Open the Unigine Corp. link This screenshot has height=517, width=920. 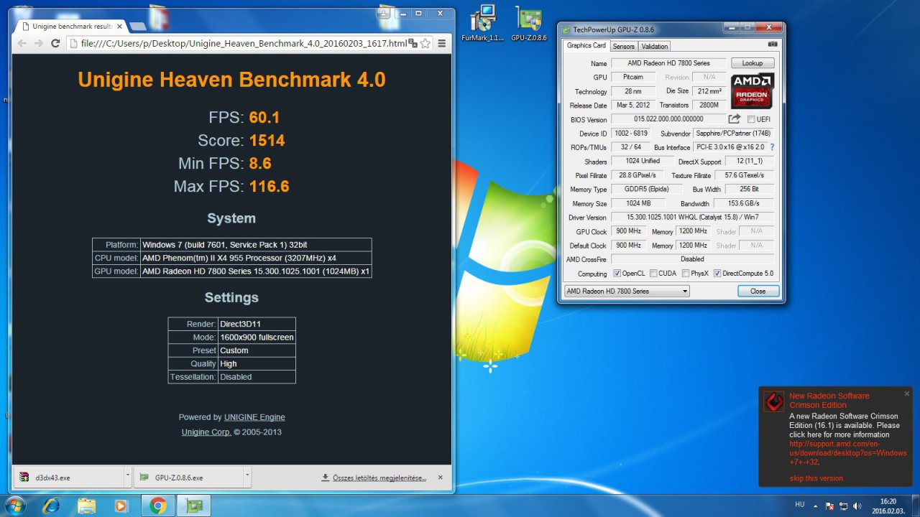click(x=206, y=432)
